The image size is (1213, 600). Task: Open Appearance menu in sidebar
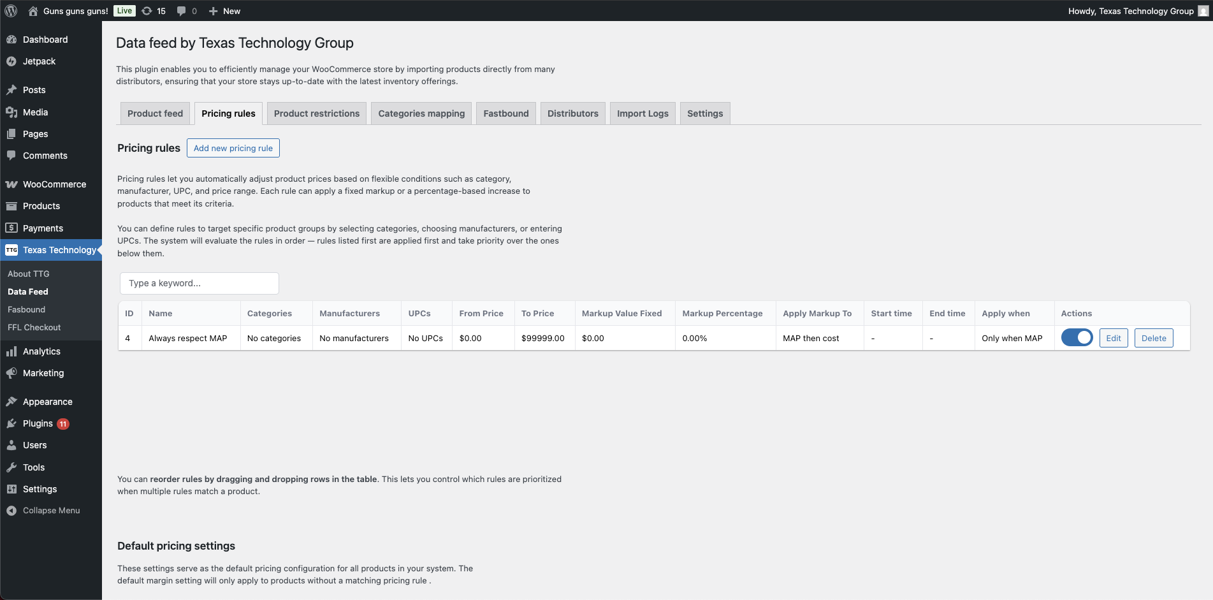(x=47, y=402)
